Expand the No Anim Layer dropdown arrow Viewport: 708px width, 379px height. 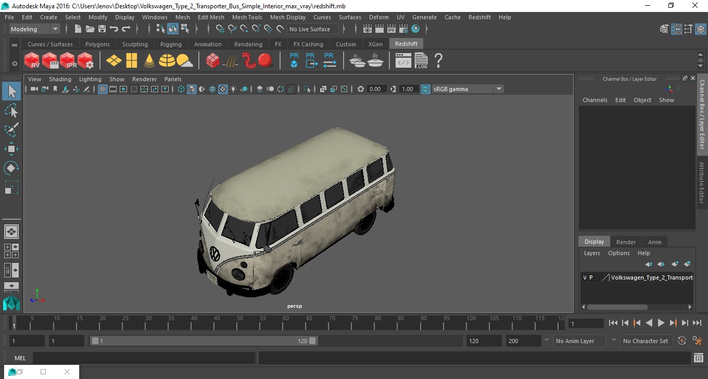547,340
